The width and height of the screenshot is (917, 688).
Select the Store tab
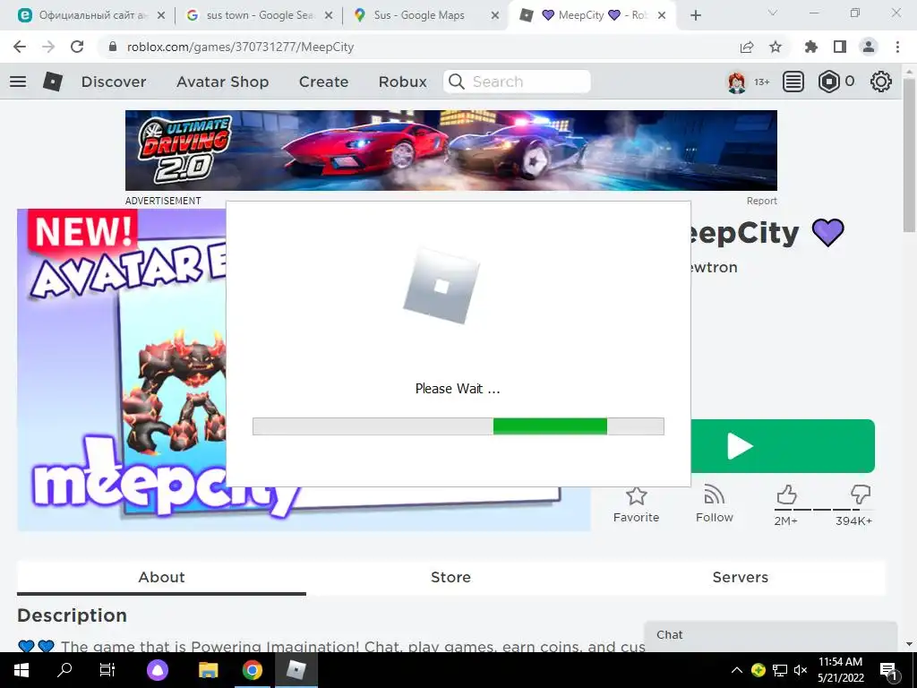[451, 578]
